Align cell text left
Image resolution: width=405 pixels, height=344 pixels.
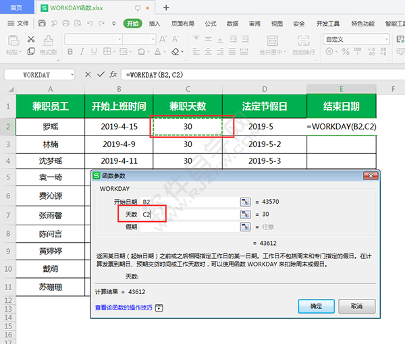tap(196, 52)
